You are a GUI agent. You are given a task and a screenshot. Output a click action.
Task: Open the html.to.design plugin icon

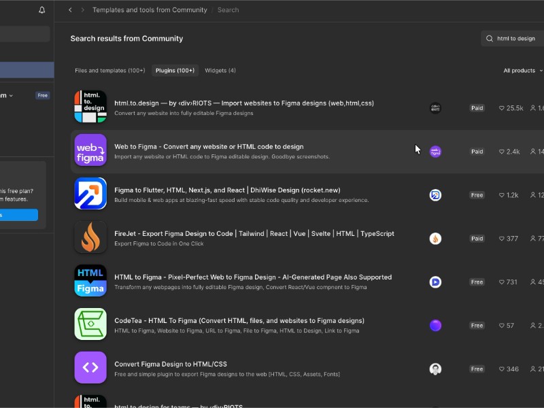pyautogui.click(x=90, y=107)
